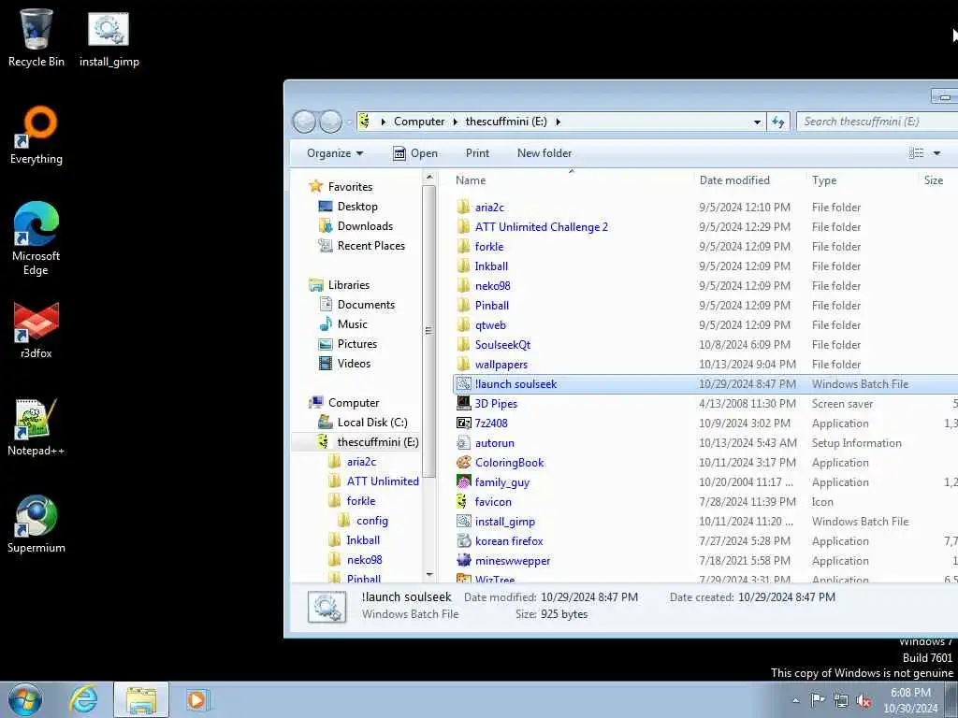
Task: Go back using Explorer back arrow
Action: (x=304, y=122)
